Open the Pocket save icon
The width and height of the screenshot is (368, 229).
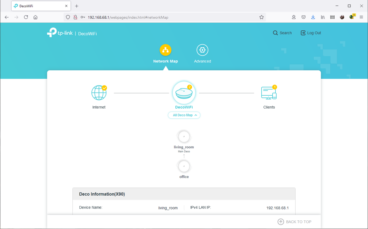[303, 17]
